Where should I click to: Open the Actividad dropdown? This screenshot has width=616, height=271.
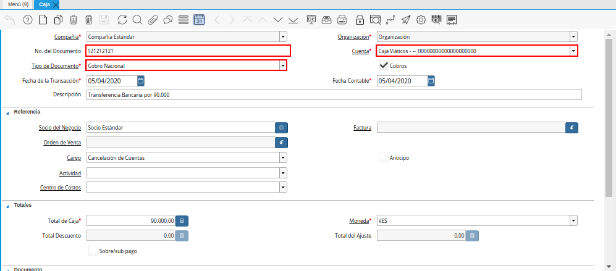coord(283,173)
